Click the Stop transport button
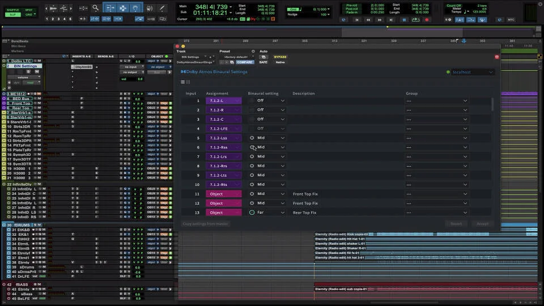The height and width of the screenshot is (306, 544). [x=404, y=20]
